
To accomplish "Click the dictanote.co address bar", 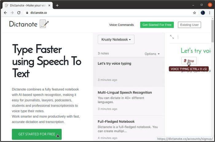I will point(108,13).
